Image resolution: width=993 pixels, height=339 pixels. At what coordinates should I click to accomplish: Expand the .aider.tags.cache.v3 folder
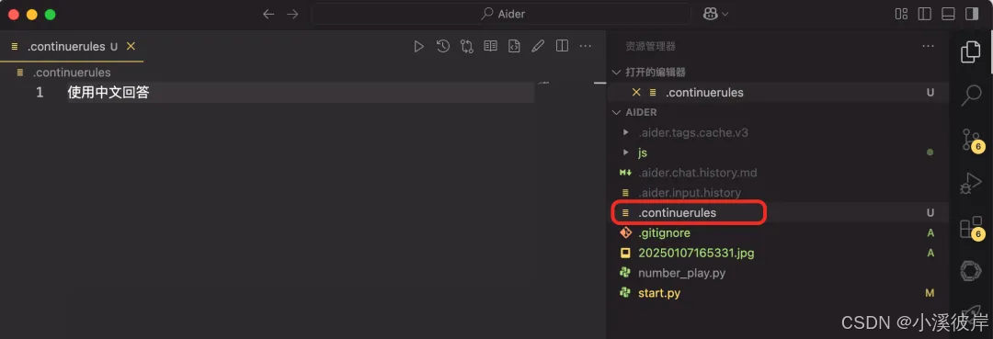coord(693,132)
